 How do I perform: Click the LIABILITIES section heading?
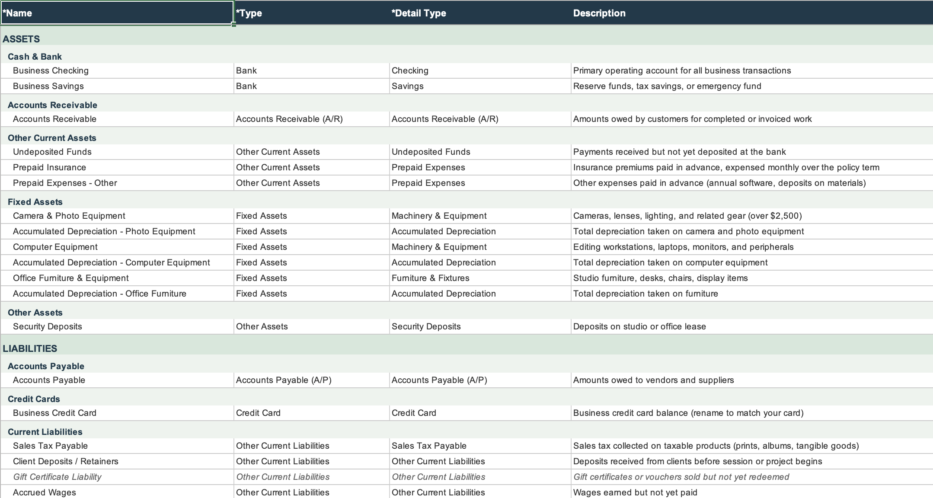tap(30, 348)
